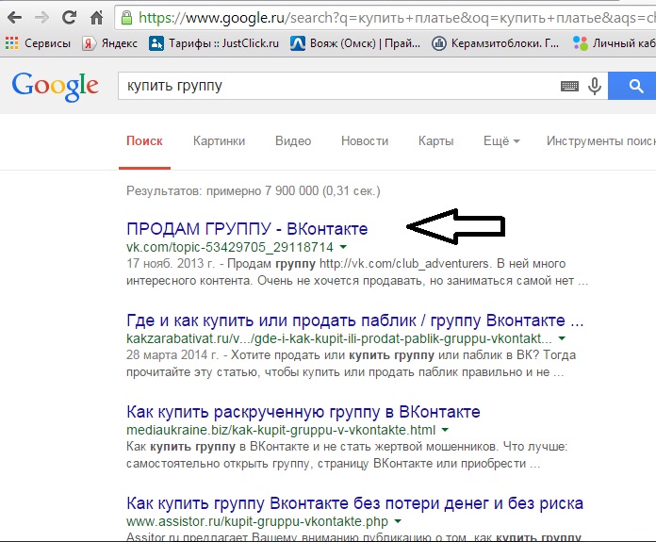The width and height of the screenshot is (656, 542).
Task: Start voice search with the microphone icon
Action: 594,86
